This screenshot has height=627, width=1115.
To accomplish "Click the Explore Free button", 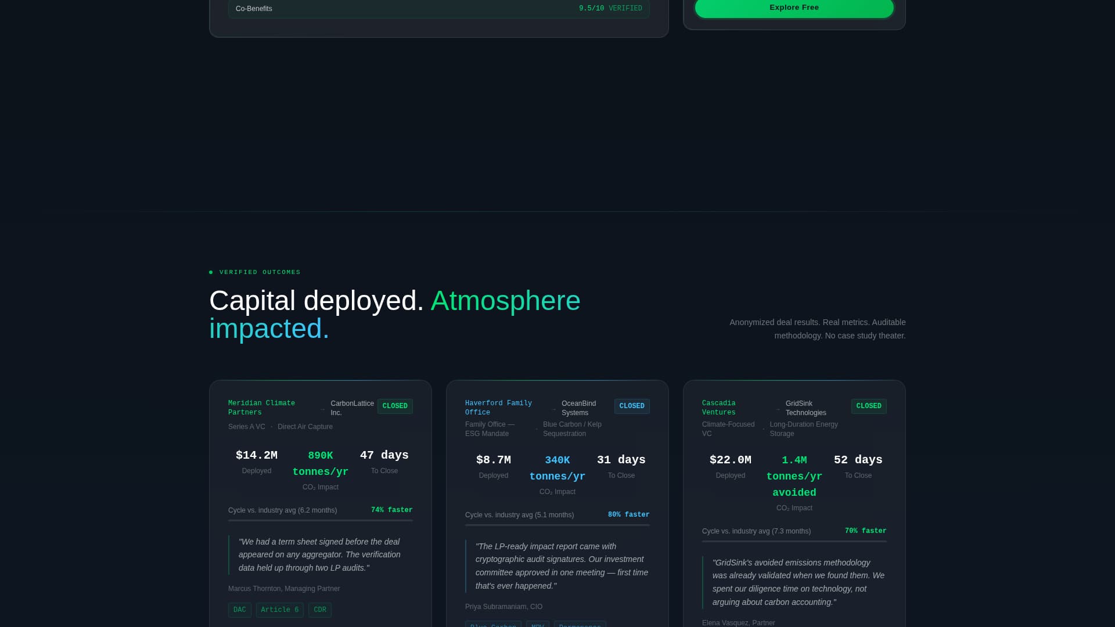I will click(794, 8).
